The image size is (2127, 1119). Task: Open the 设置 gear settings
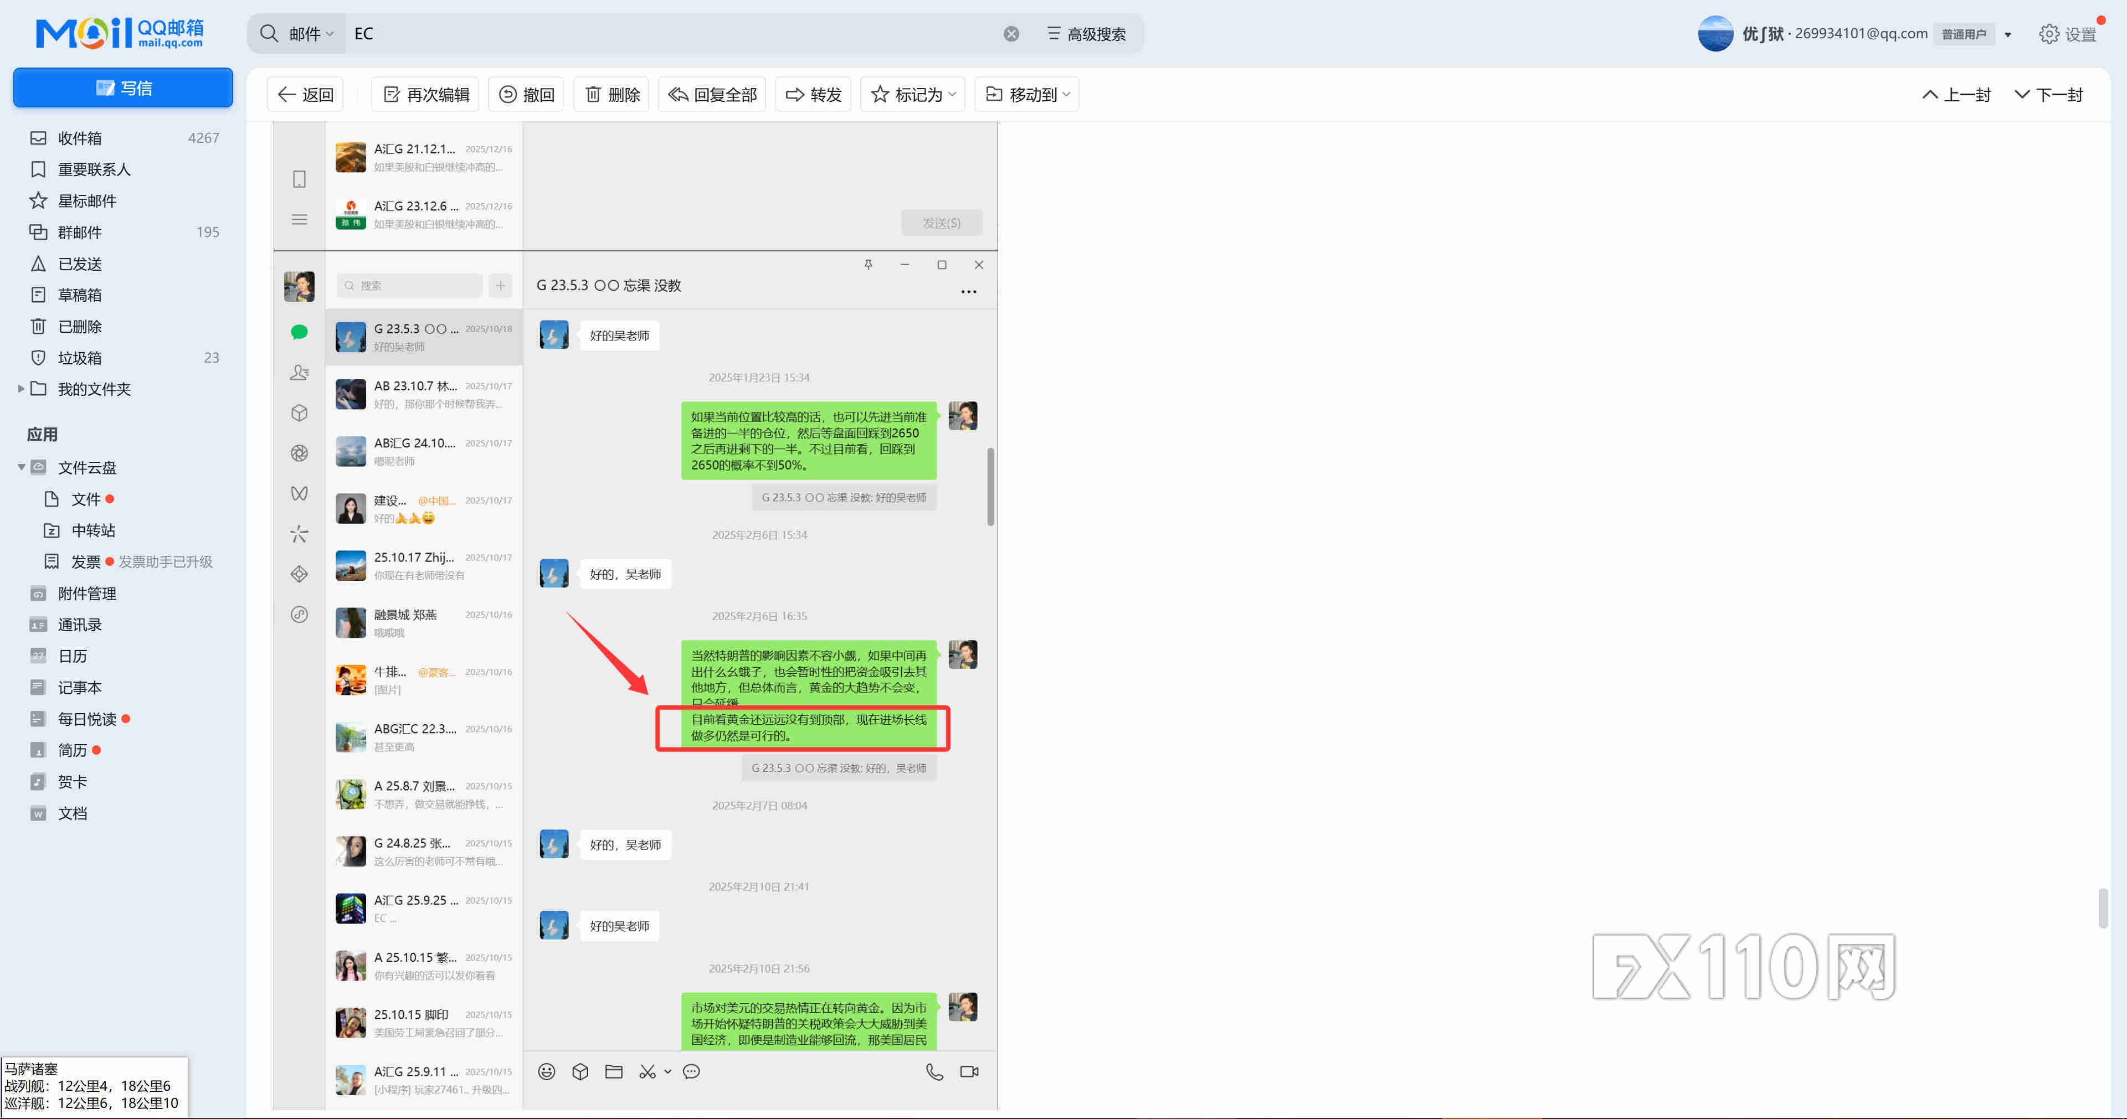[x=2068, y=34]
